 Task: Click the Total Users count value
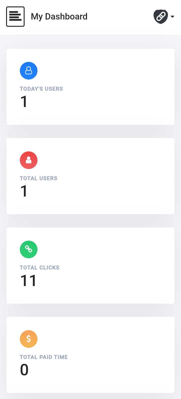pos(24,191)
